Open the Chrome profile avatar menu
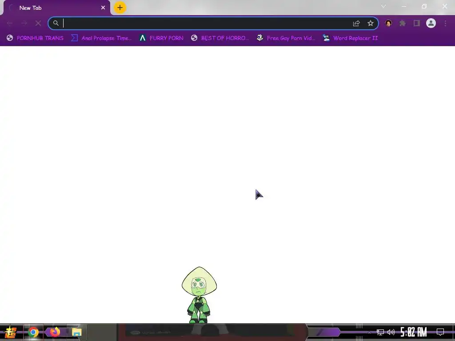This screenshot has height=341, width=455. [431, 23]
